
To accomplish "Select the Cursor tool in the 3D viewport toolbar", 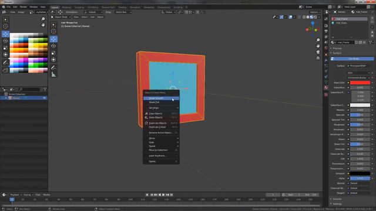I will tap(53, 31).
